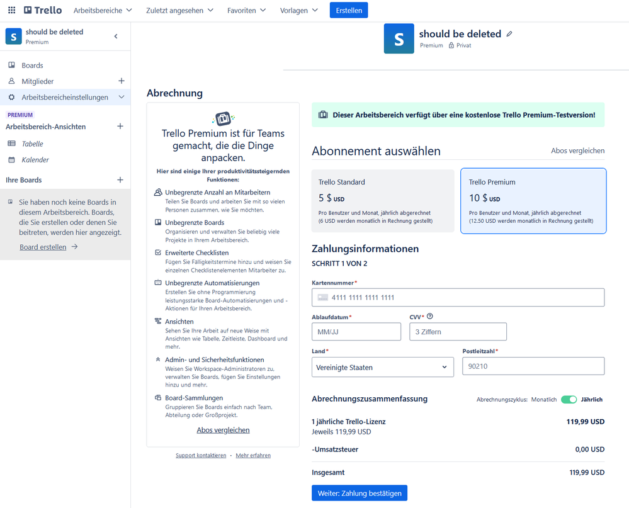The width and height of the screenshot is (629, 508).
Task: Add a view with plus beside Arbeitsbereich-Ansichten
Action: click(x=120, y=127)
